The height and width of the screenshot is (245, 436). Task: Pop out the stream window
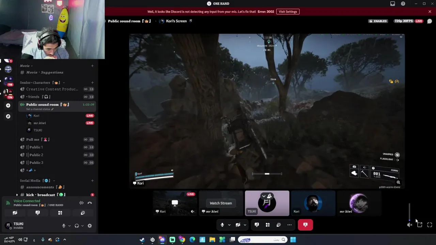[419, 225]
